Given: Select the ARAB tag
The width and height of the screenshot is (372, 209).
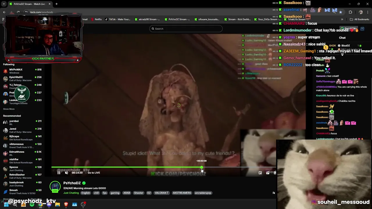Looking at the screenshot, I should [127, 193].
